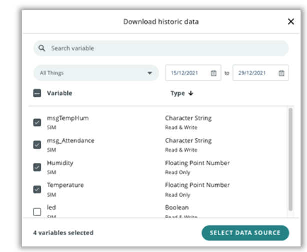307x252 pixels.
Task: Click the Variable column header label
Action: 59,93
